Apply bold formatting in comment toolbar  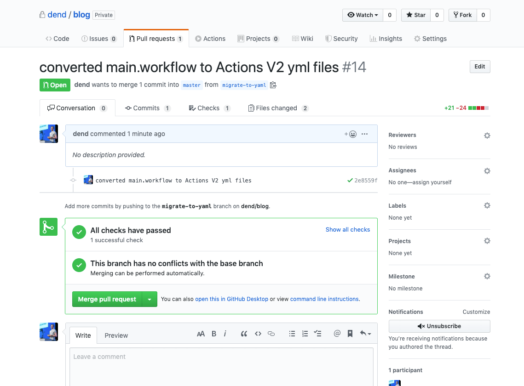[214, 334]
